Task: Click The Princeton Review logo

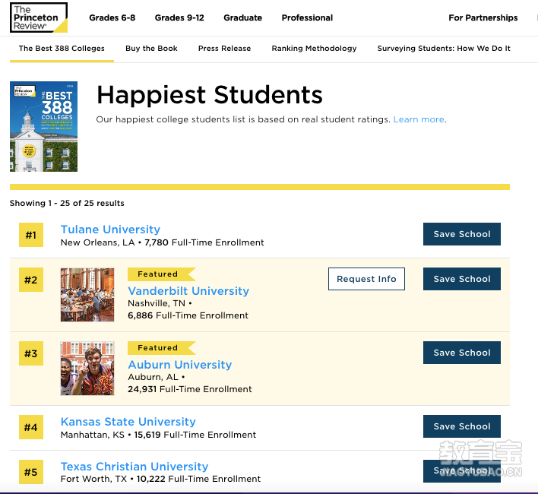Action: pyautogui.click(x=39, y=17)
